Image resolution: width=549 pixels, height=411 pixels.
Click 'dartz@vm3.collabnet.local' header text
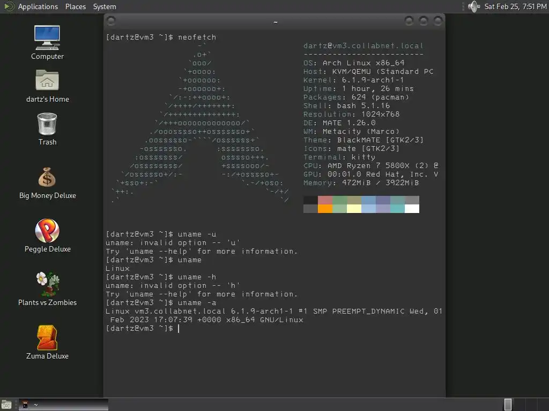click(363, 46)
